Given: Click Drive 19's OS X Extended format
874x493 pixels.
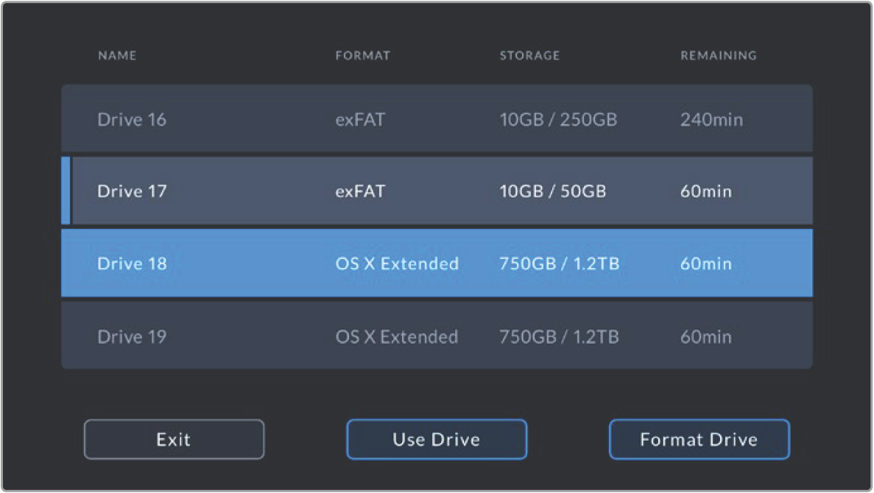Looking at the screenshot, I should 397,337.
